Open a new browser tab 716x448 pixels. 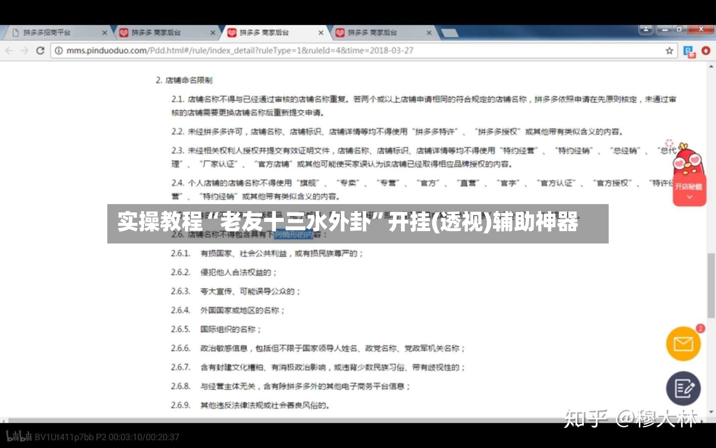tap(450, 33)
